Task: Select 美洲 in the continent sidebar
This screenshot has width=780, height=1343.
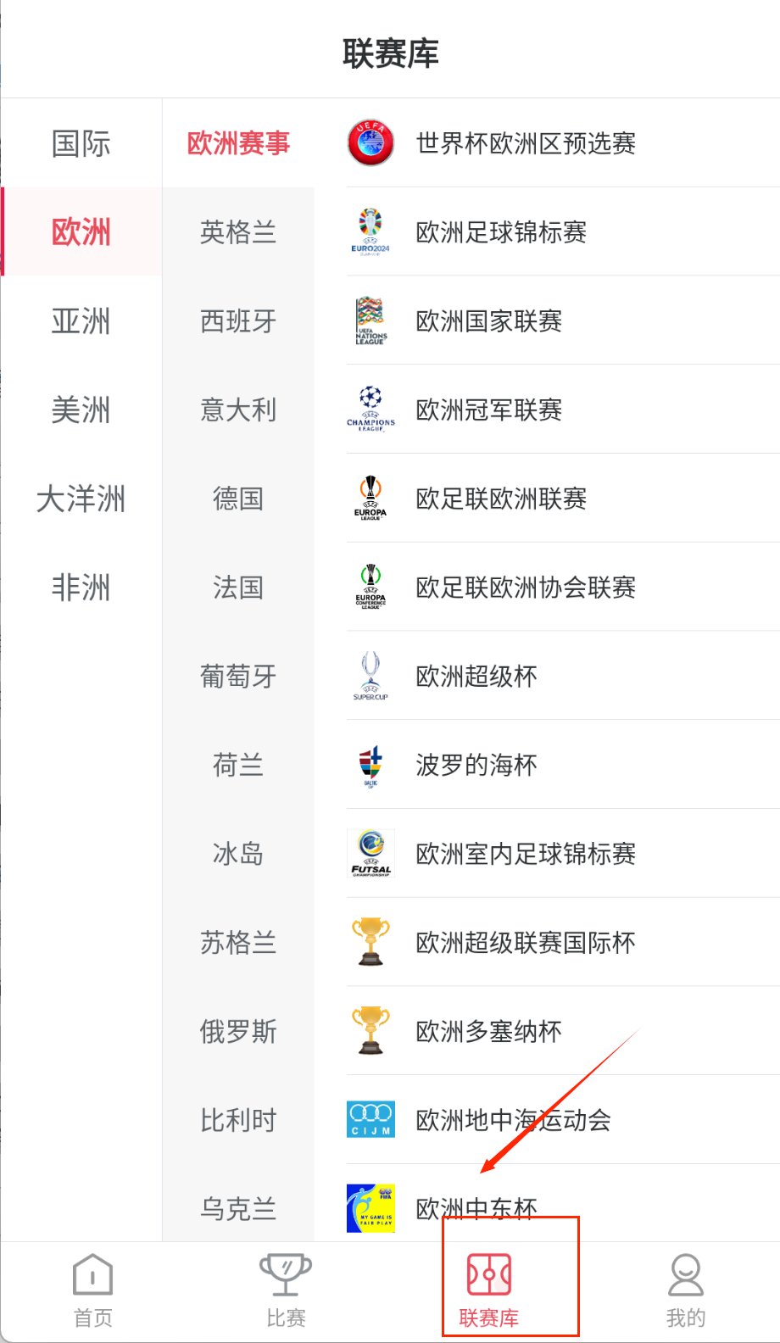Action: point(81,410)
